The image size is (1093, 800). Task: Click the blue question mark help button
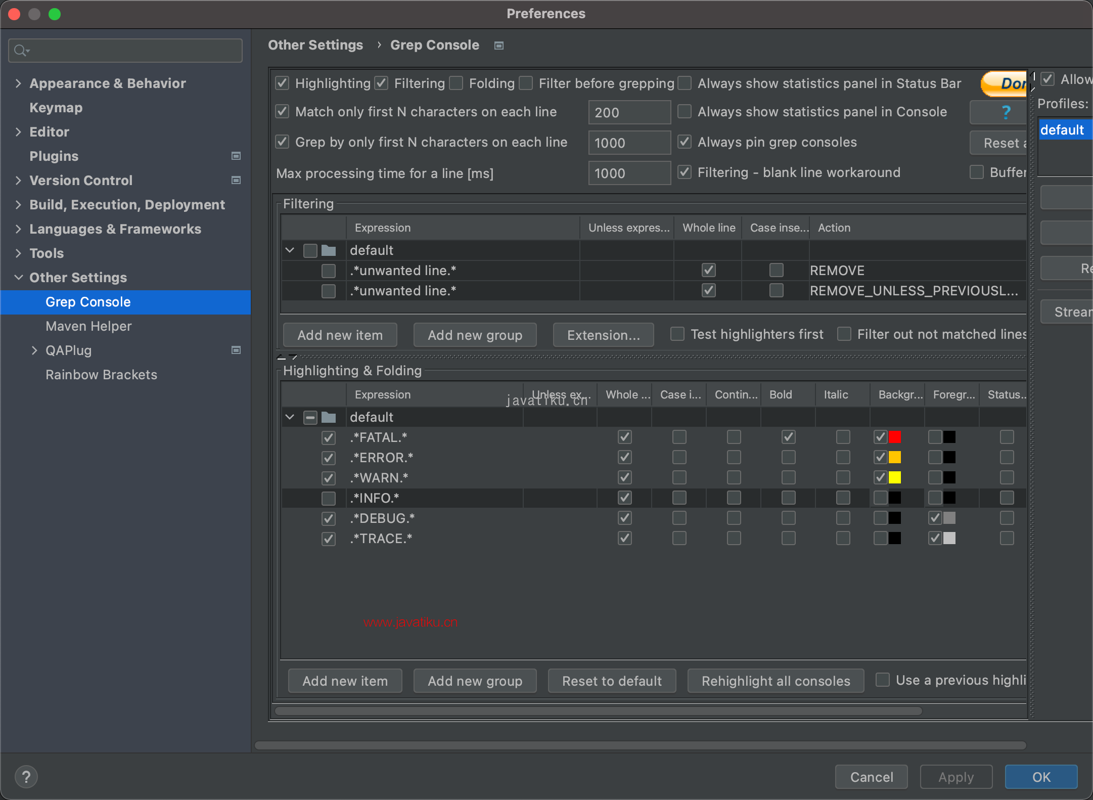point(1005,112)
